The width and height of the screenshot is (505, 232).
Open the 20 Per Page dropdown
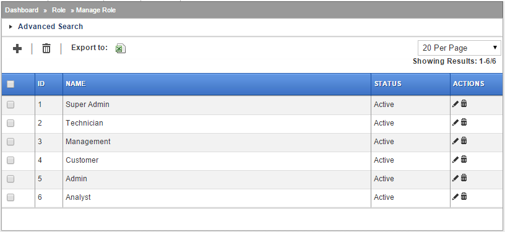tap(459, 48)
